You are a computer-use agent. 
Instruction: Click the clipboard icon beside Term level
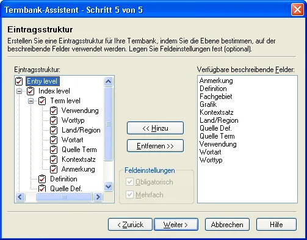click(x=42, y=101)
